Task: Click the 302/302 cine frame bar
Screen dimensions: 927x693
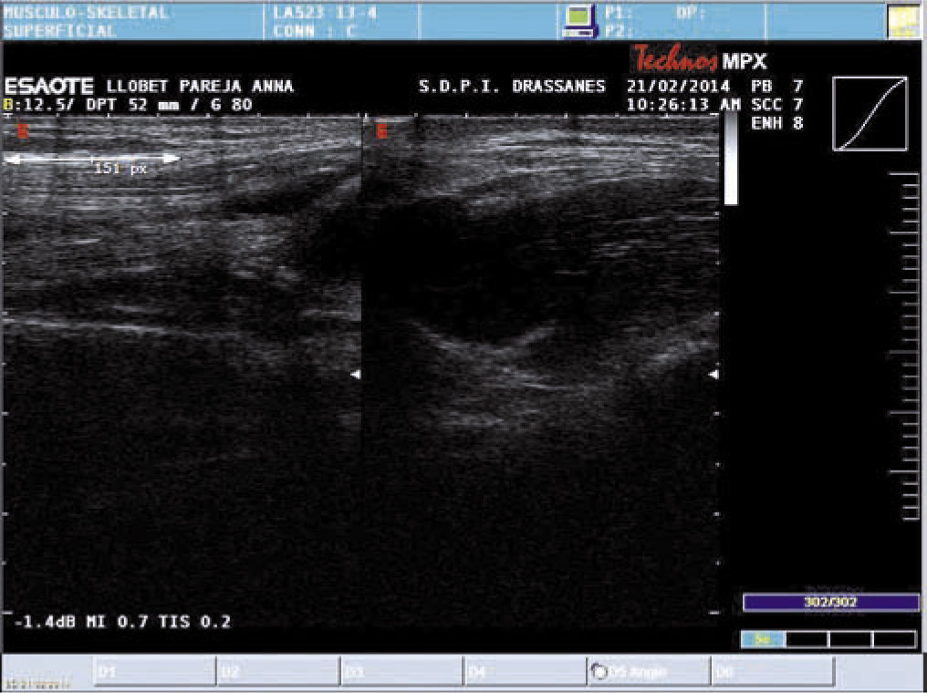Action: [x=830, y=603]
